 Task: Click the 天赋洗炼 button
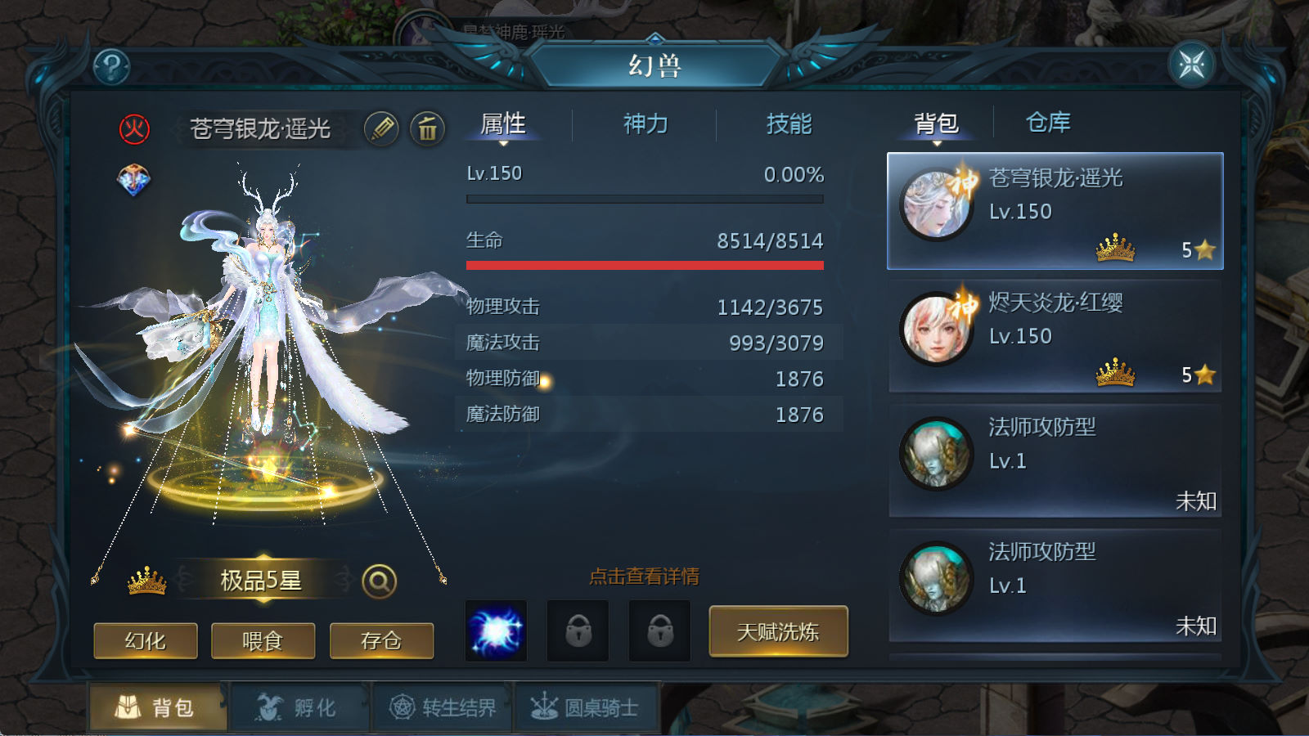pyautogui.click(x=778, y=631)
